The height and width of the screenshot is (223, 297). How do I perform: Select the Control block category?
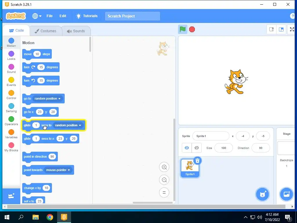tap(11, 95)
